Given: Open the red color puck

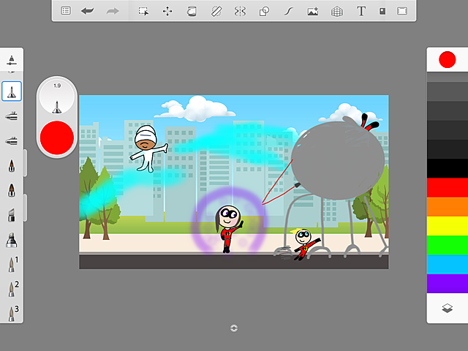Looking at the screenshot, I should [x=57, y=137].
